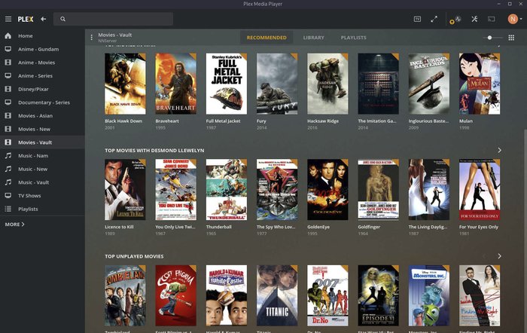Open Inglourious Basterds poster
527x333 pixels.
pyautogui.click(x=429, y=84)
